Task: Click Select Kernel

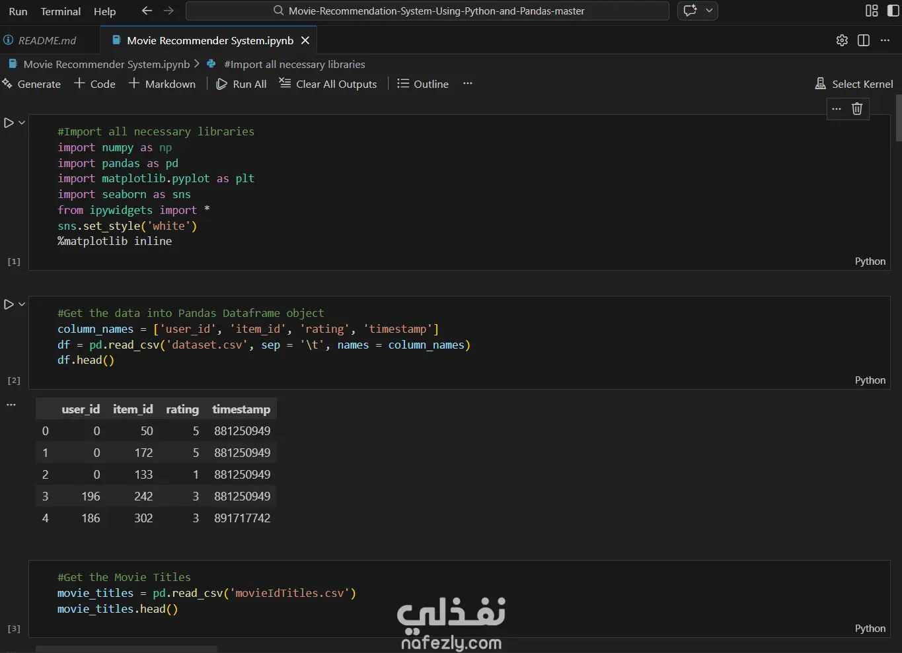Action: (854, 84)
